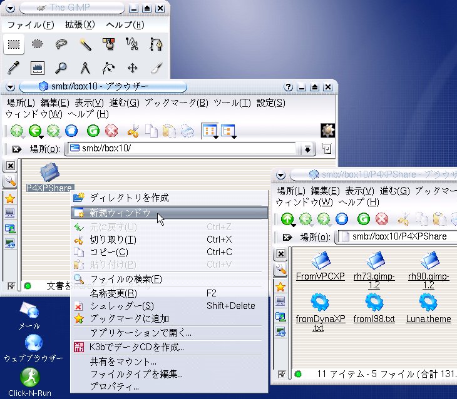Image resolution: width=457 pixels, height=399 pixels.
Task: Click the Home icon in smb://box10 browser
Action: click(72, 131)
